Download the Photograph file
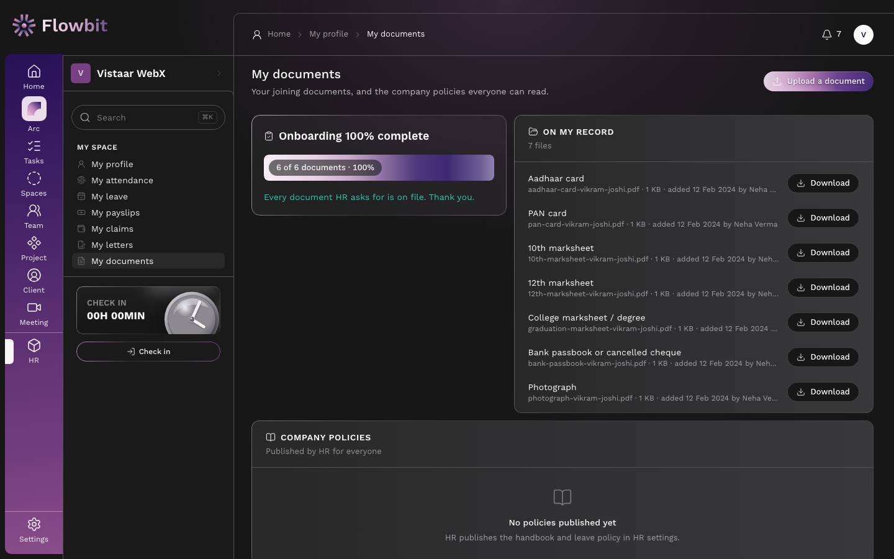The width and height of the screenshot is (894, 559). coord(823,392)
